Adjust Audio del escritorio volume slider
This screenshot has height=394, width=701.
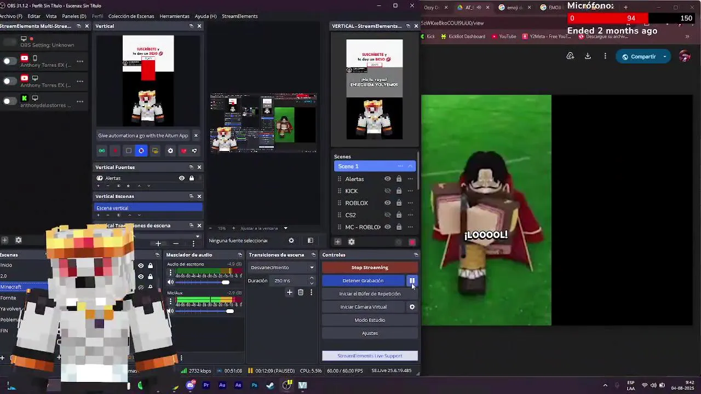point(225,282)
